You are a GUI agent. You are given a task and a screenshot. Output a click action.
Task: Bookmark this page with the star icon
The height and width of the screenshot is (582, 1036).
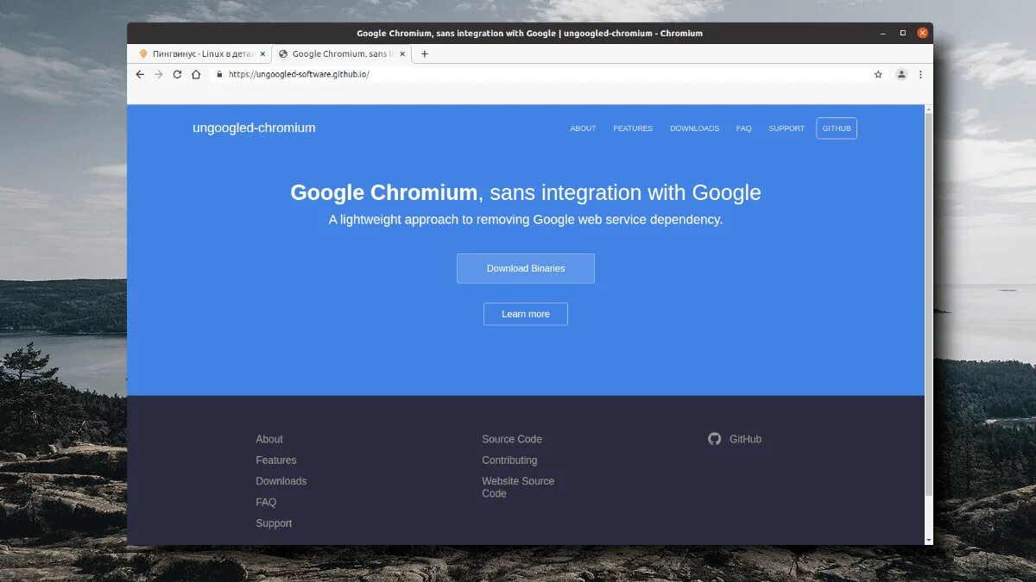pos(878,74)
